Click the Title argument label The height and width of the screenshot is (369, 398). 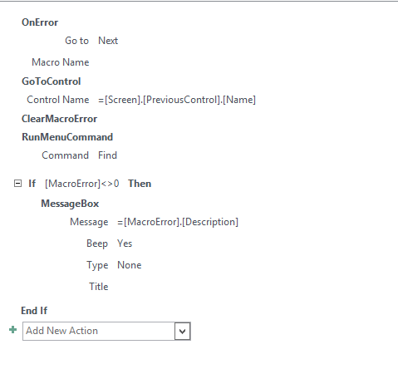pyautogui.click(x=99, y=287)
